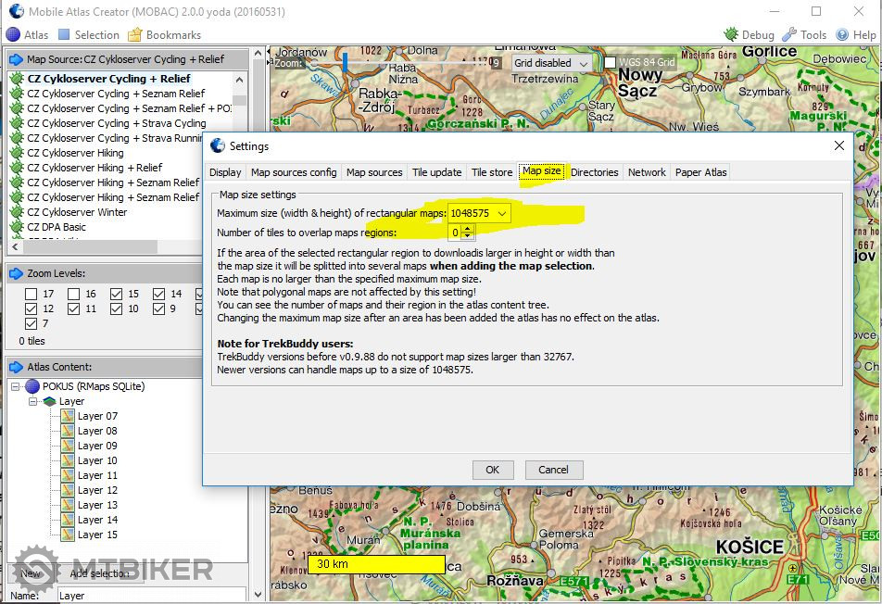
Task: Cancel the Settings dialog
Action: [553, 470]
